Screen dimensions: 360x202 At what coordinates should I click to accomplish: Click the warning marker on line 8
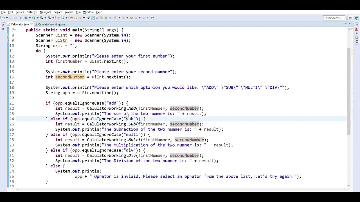[x=8, y=35]
